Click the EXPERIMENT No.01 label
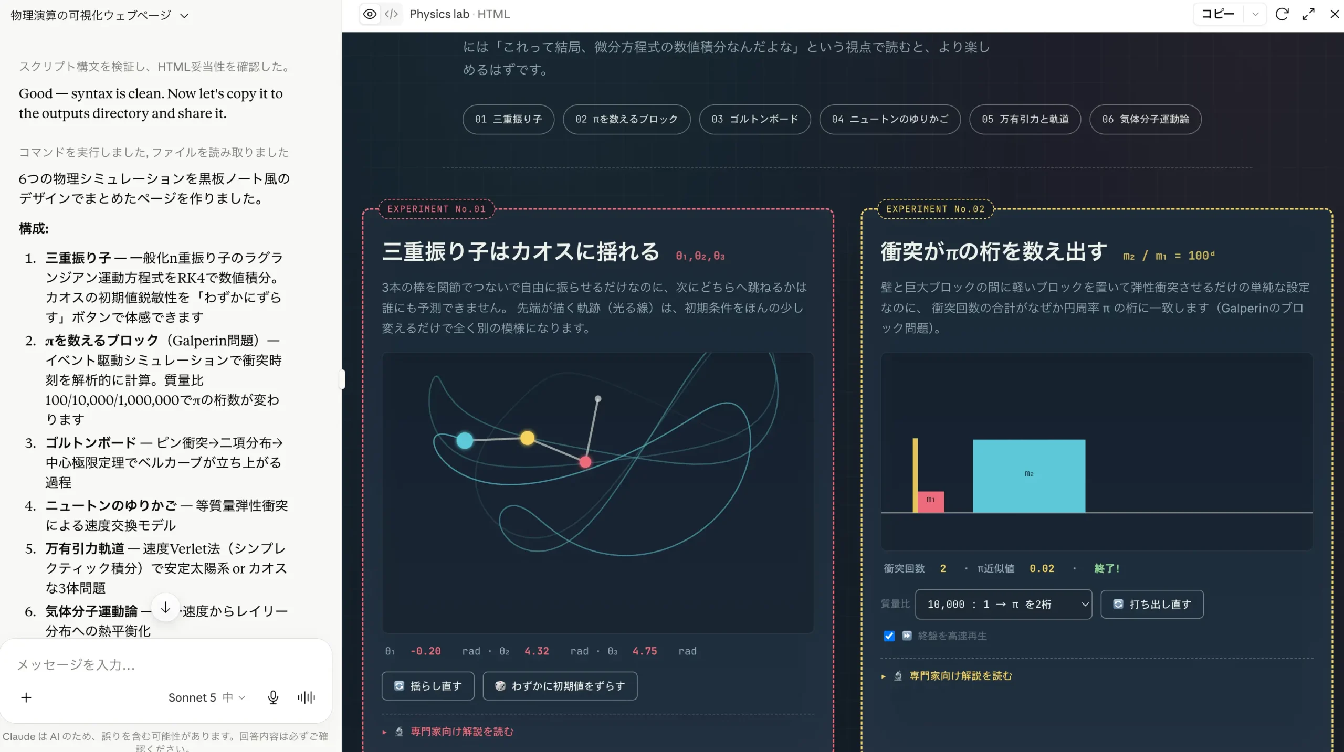Viewport: 1344px width, 752px height. point(436,209)
